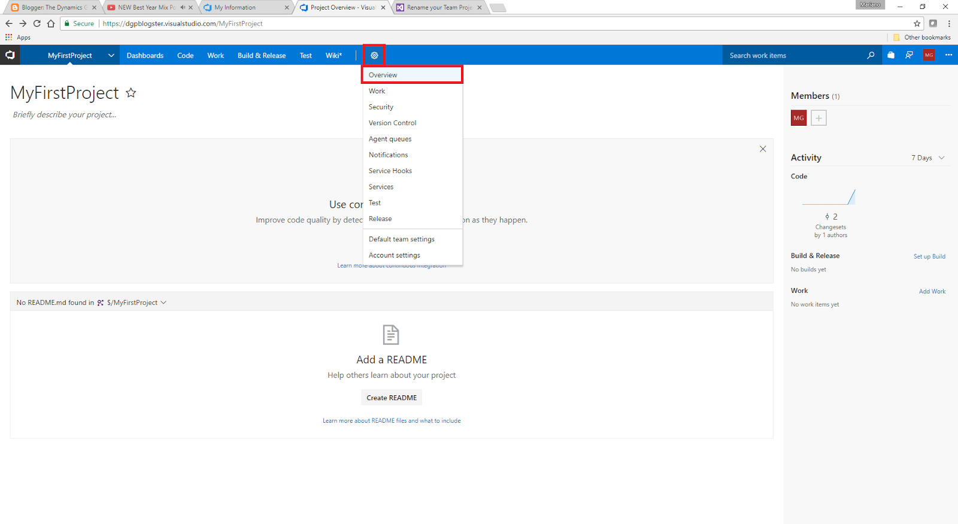This screenshot has height=524, width=958.
Task: Click the browser extension icon beside the bookmark star
Action: 933,23
